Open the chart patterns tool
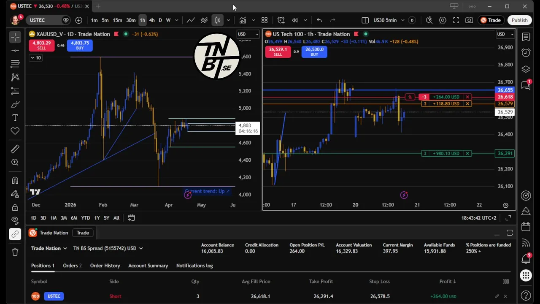Screen dimensions: 540x304 coord(15,77)
